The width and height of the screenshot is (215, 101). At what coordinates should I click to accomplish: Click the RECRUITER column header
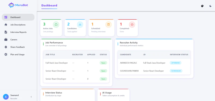(77, 55)
